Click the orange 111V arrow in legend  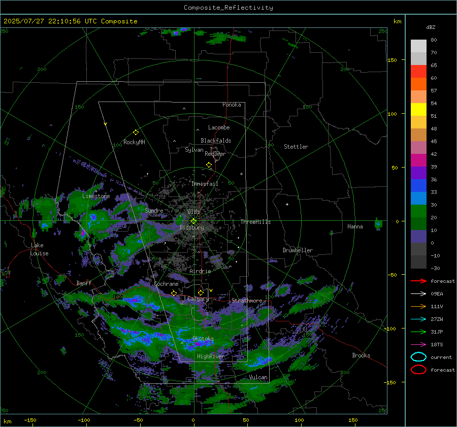[418, 306]
